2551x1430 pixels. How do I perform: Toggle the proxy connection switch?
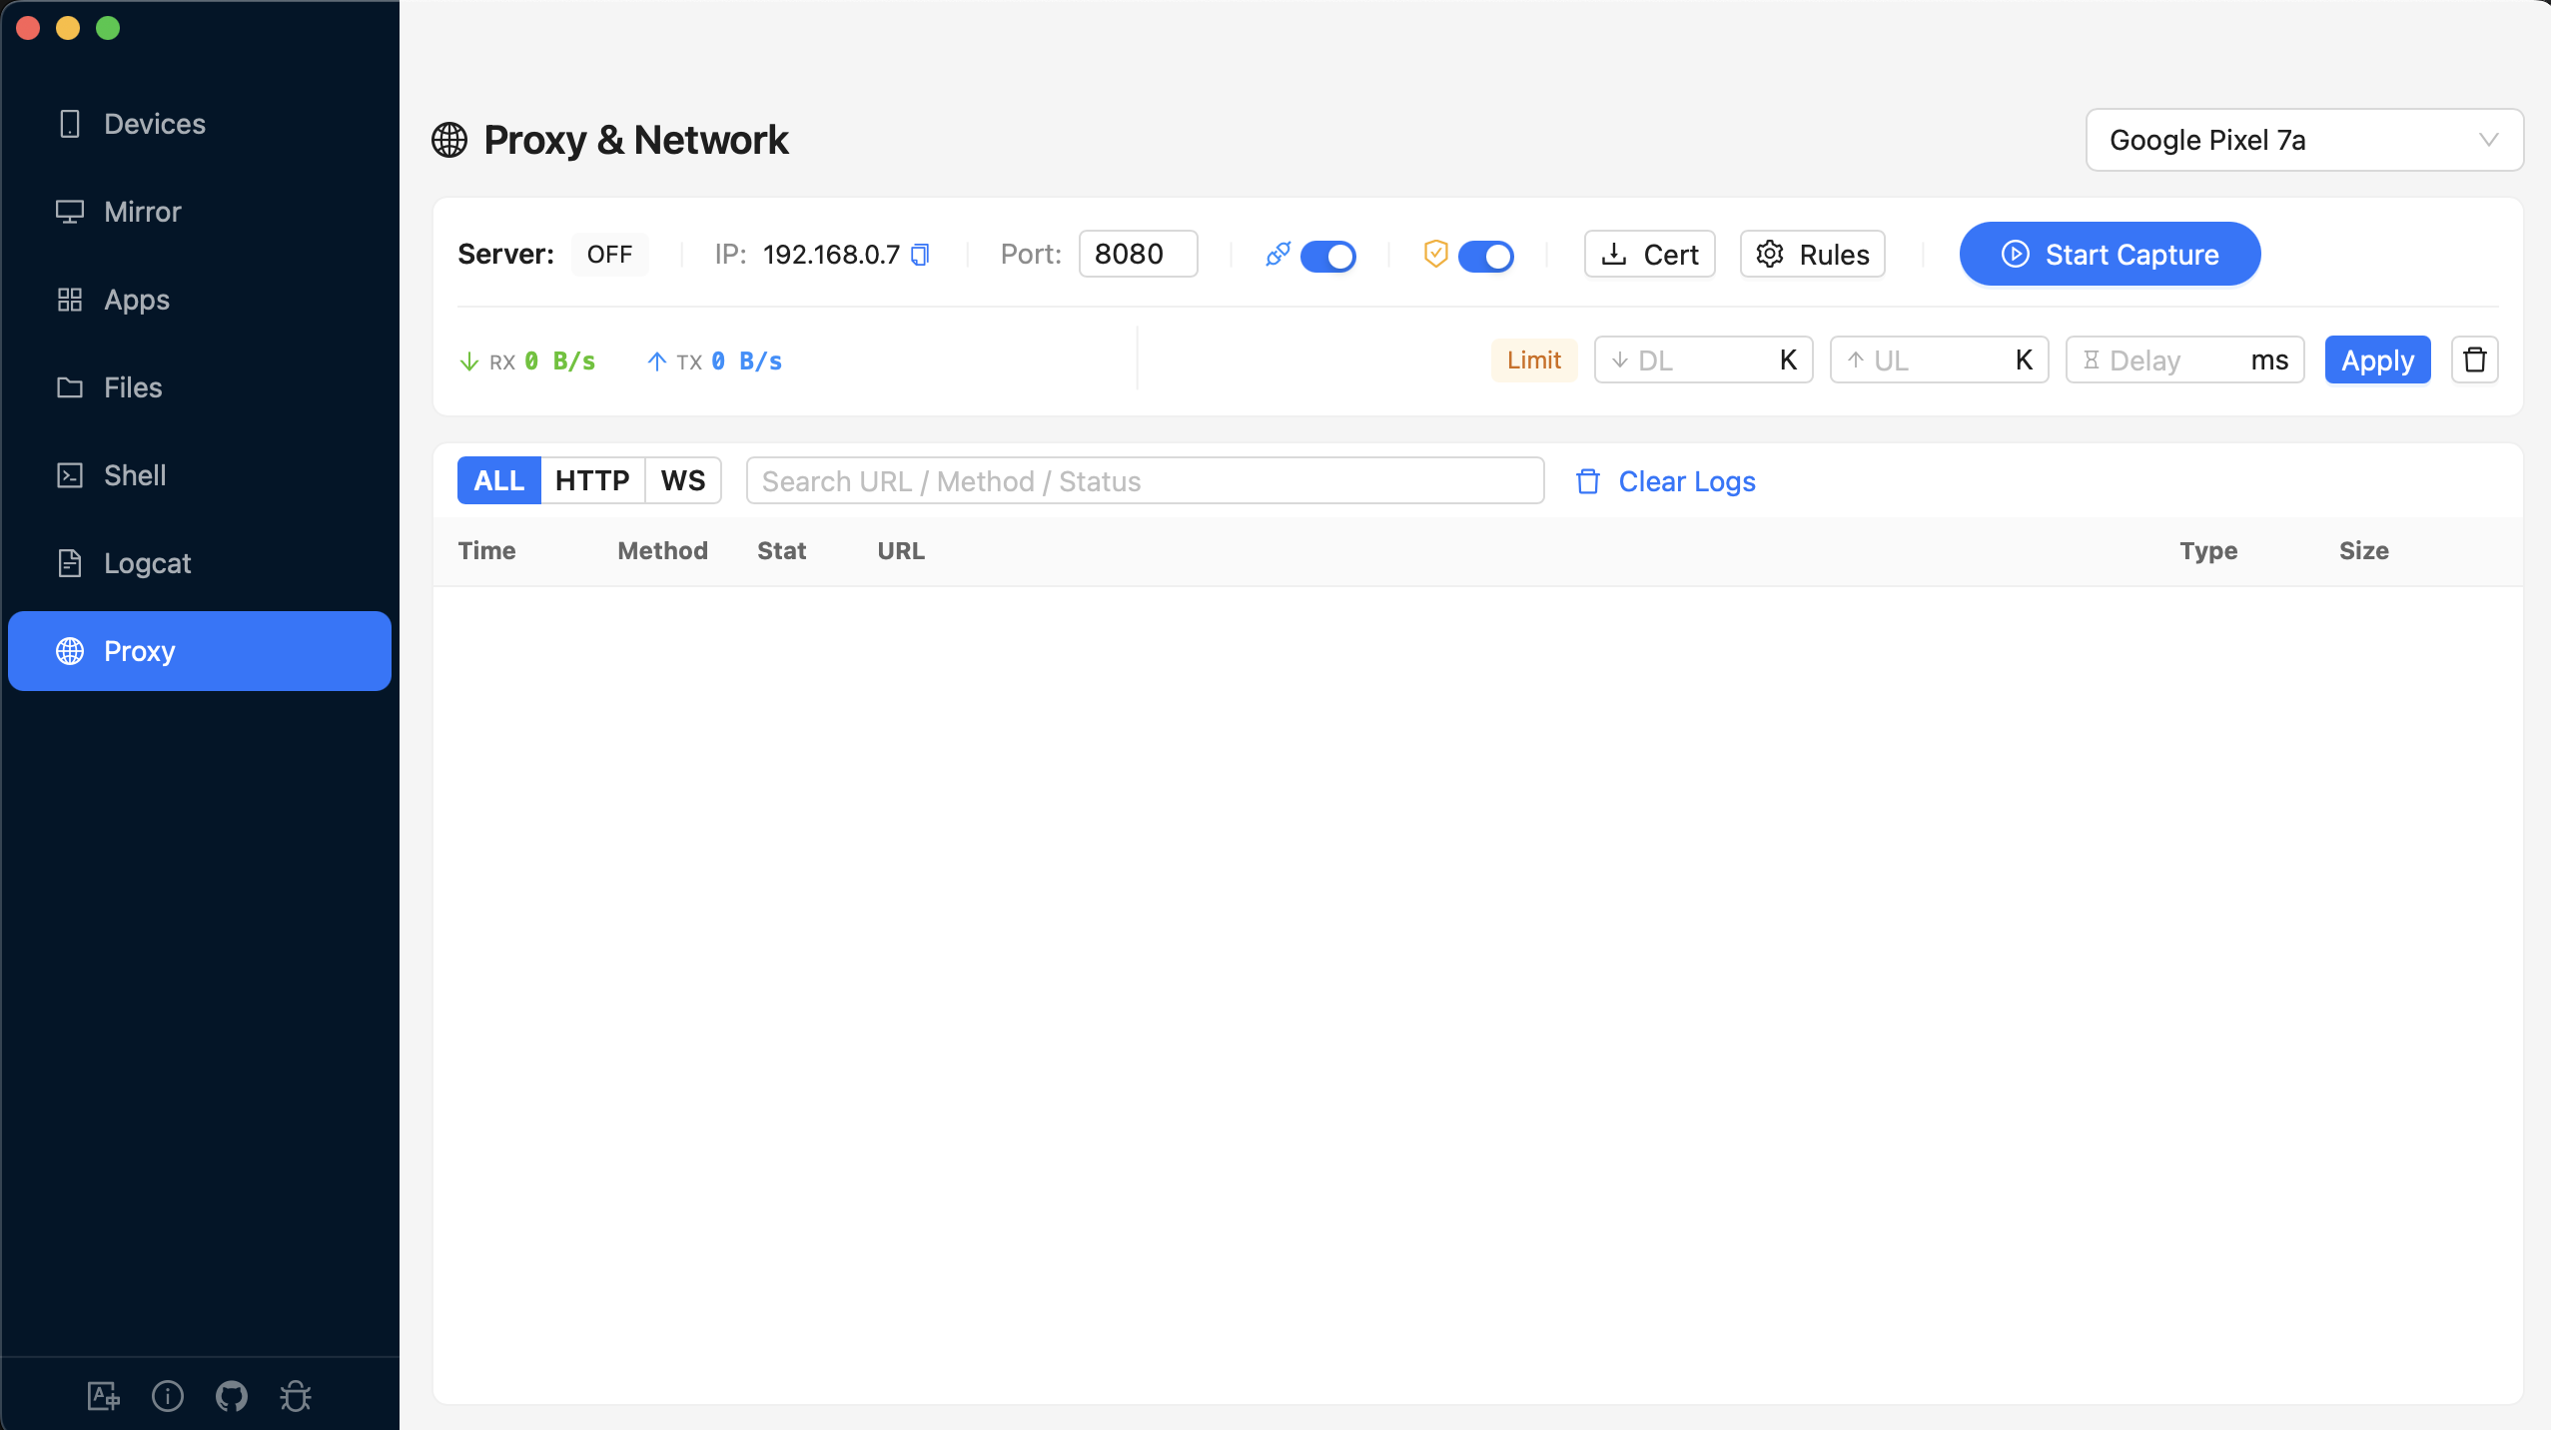coord(1326,256)
